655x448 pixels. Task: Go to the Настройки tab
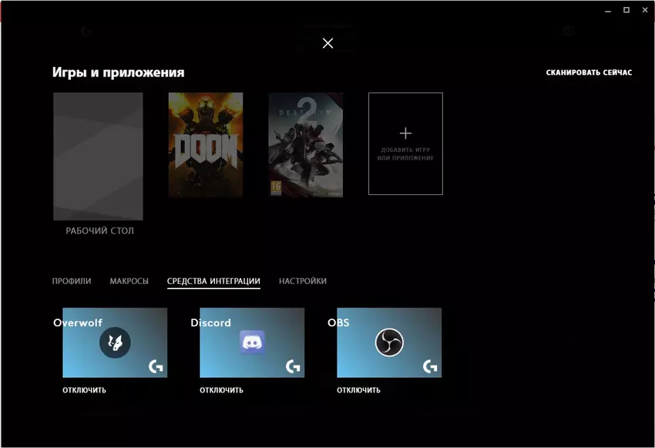[303, 281]
